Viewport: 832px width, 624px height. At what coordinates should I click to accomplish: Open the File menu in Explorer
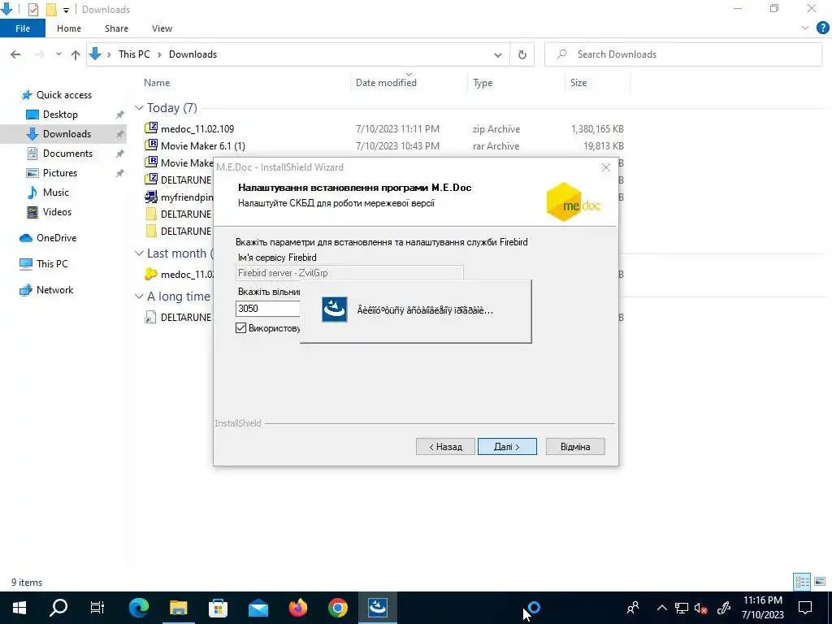23,28
